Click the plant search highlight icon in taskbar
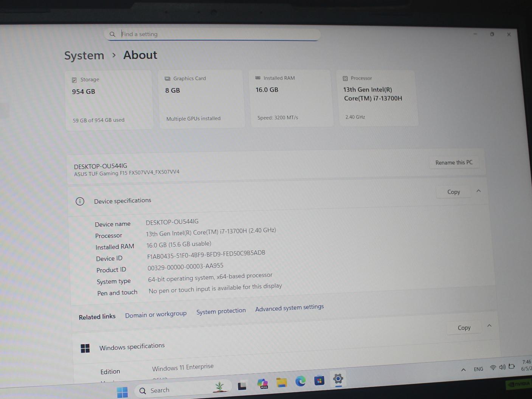Screen dimensions: 532x399 point(219,387)
